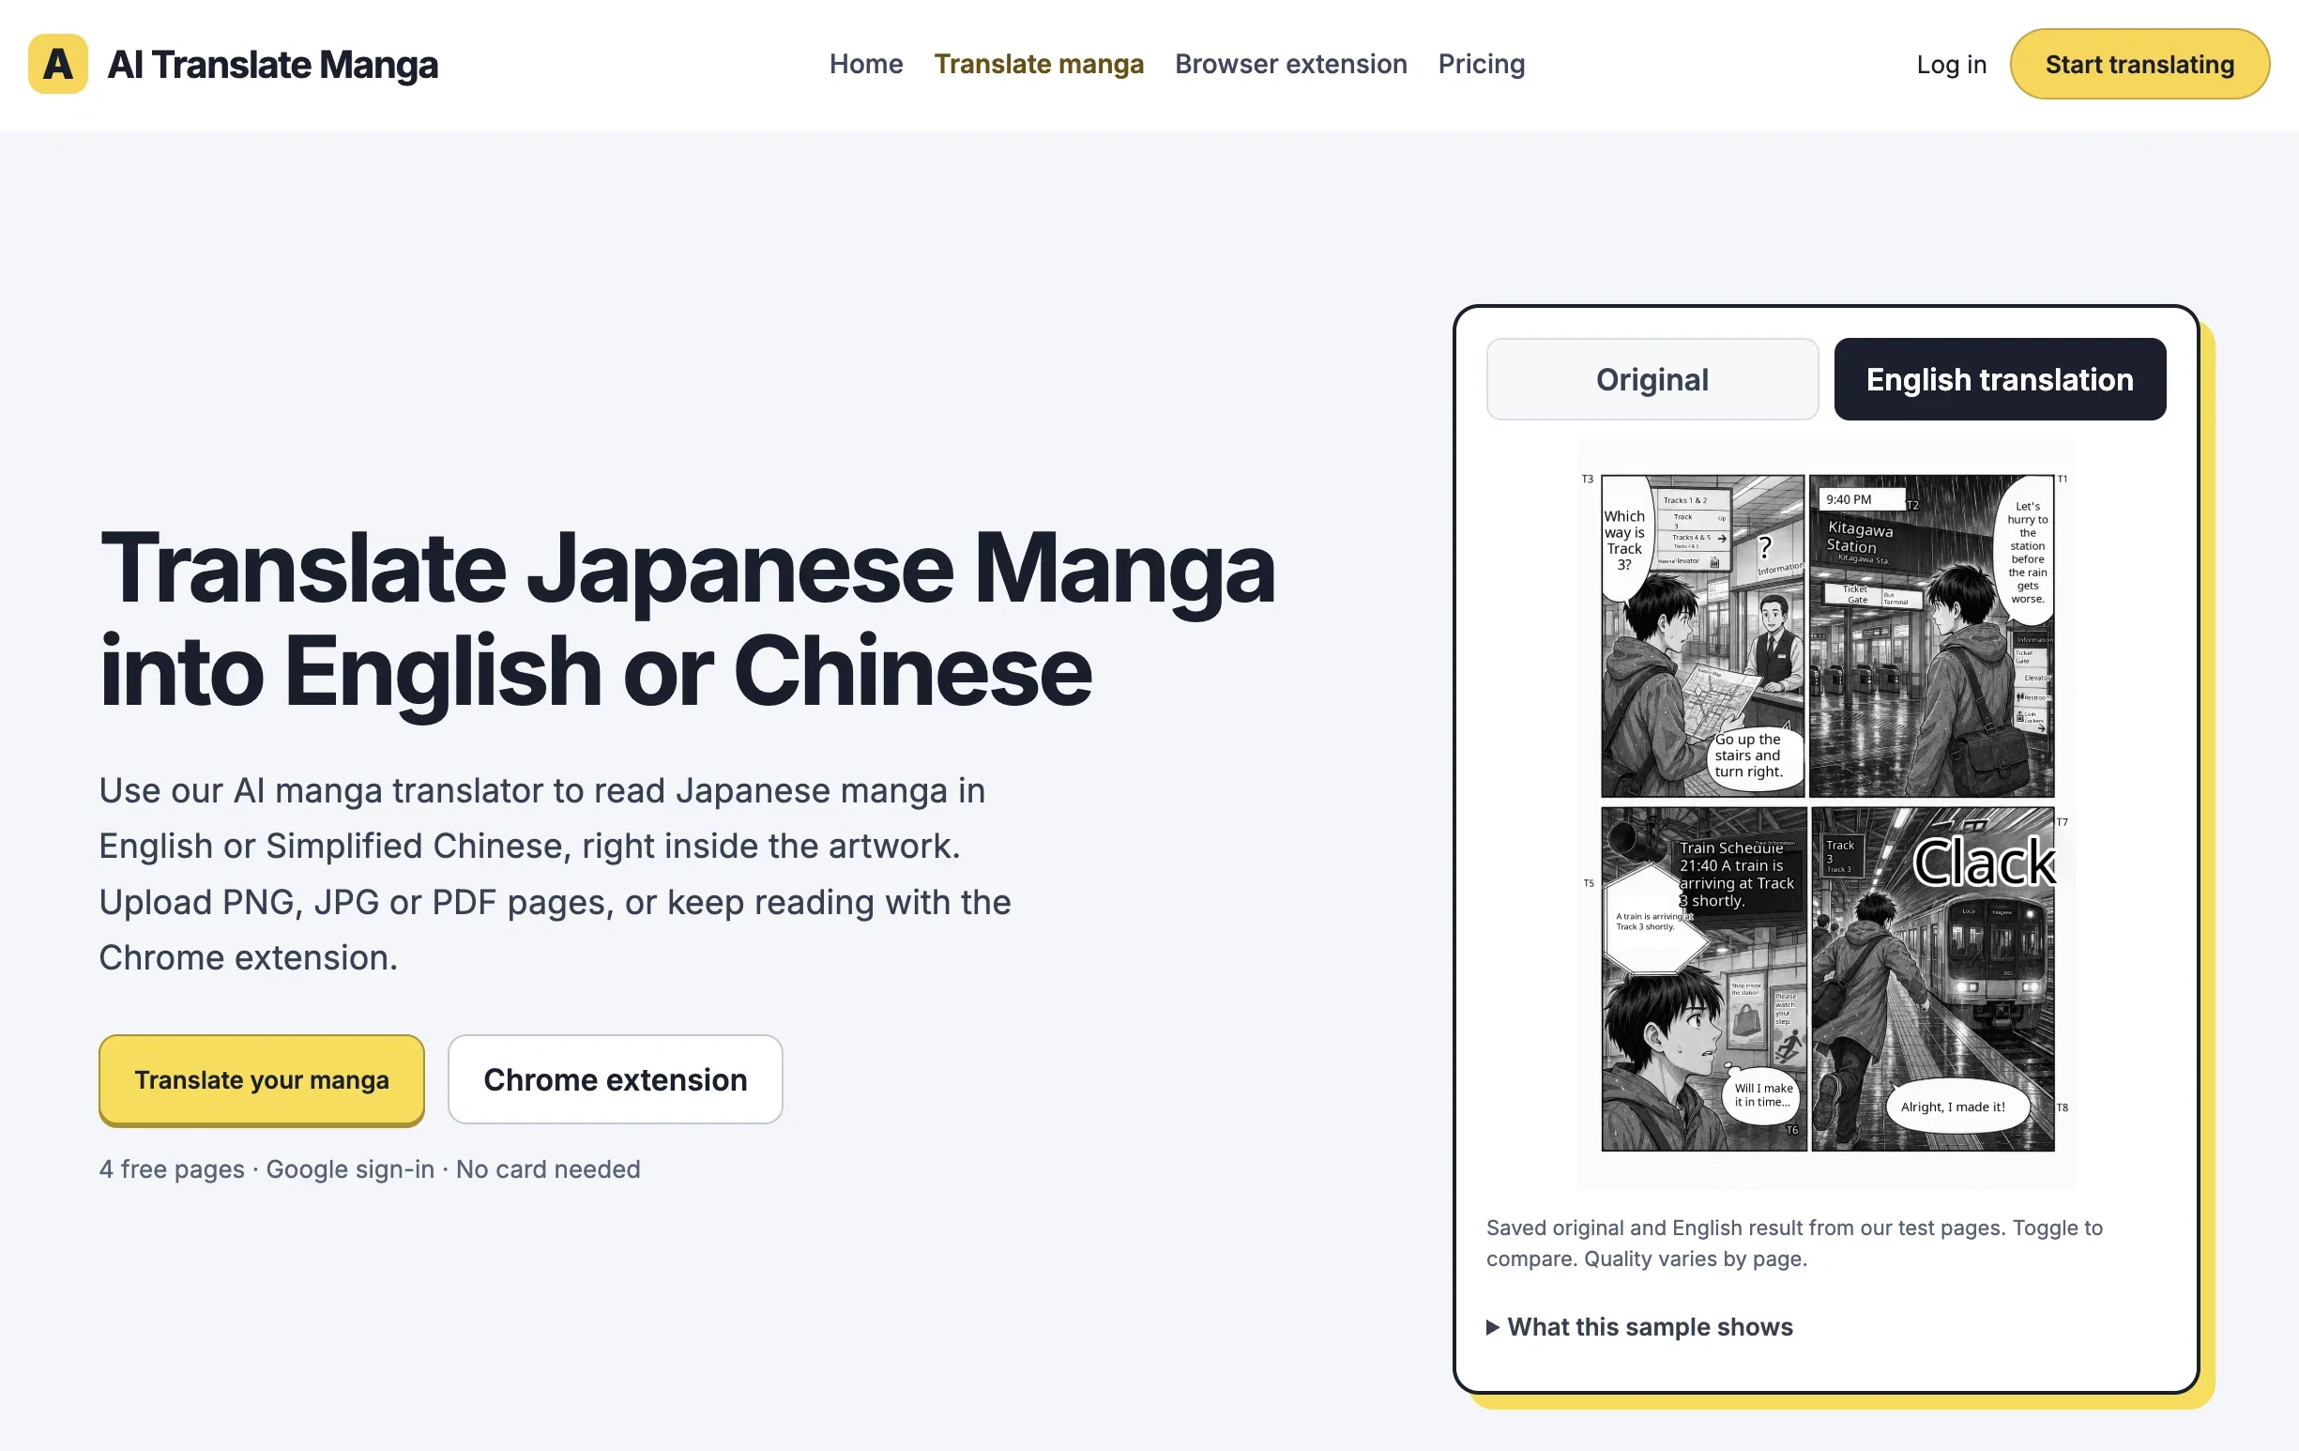Click the Log in link
Image resolution: width=2299 pixels, height=1451 pixels.
pos(1952,64)
